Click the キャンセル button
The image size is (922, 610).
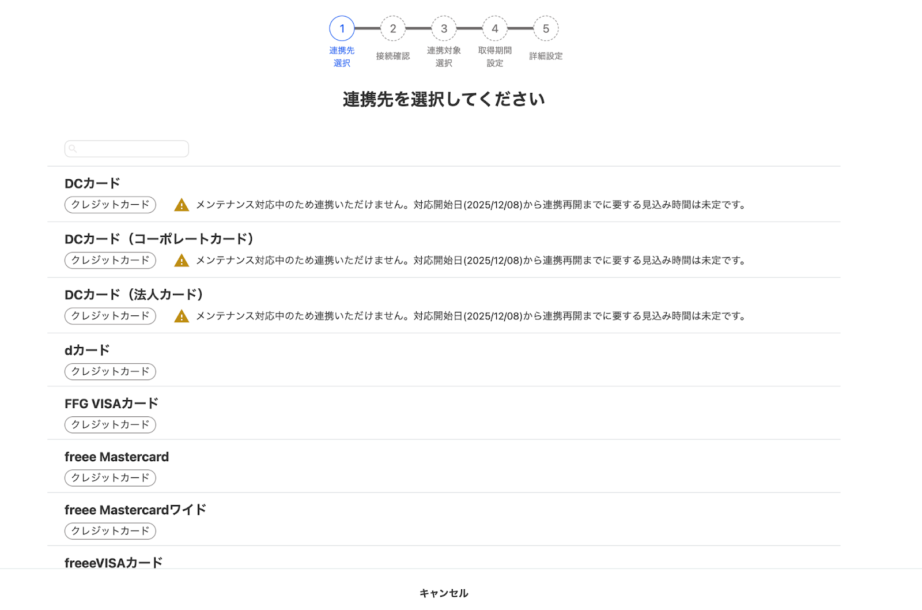[x=444, y=593]
